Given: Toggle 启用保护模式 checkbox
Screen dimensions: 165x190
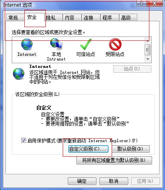Looking at the screenshot, I should (24, 141).
